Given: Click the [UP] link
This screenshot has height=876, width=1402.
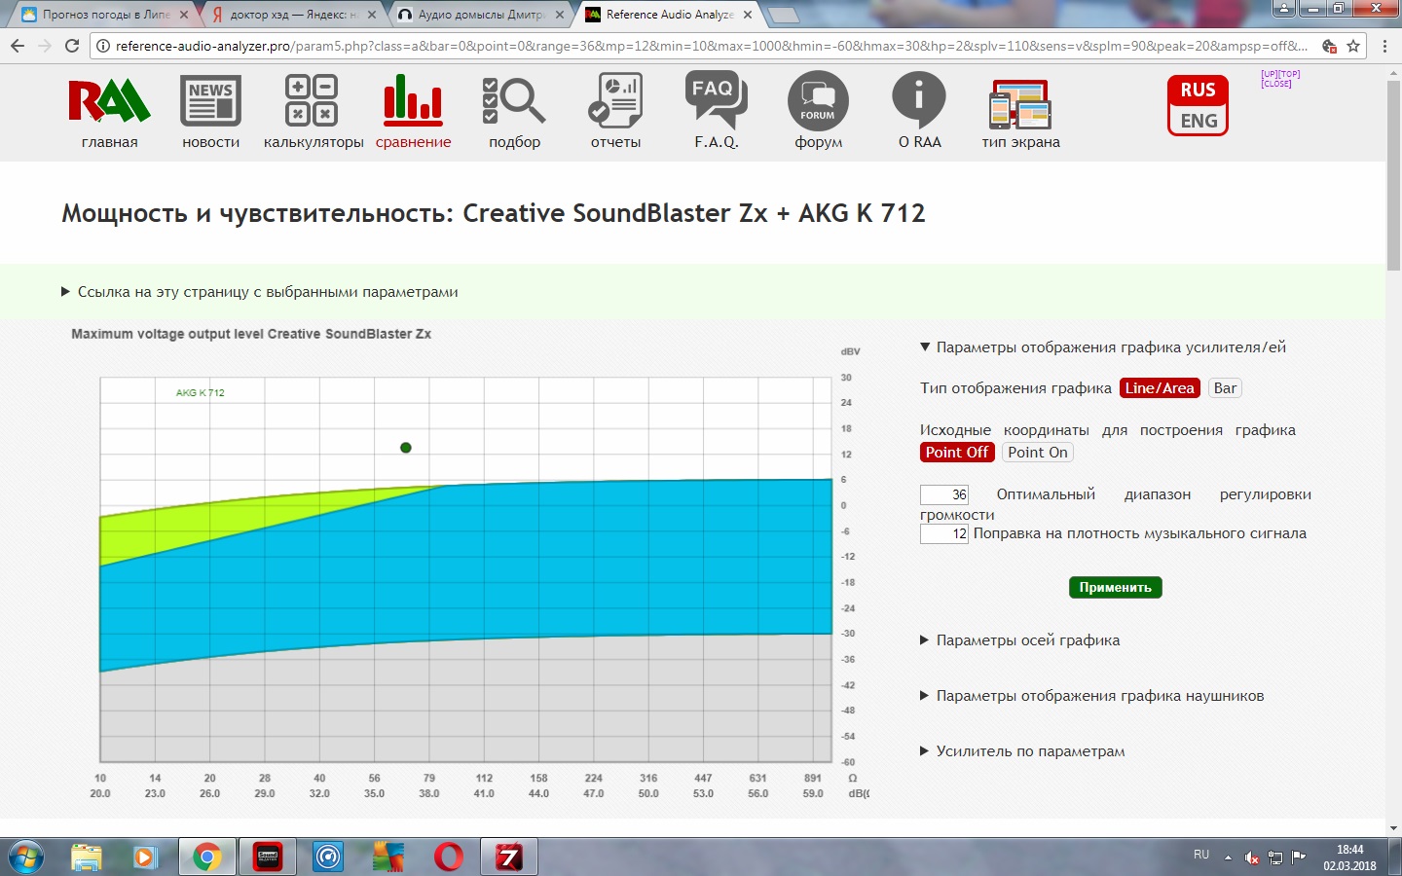Looking at the screenshot, I should [x=1270, y=74].
